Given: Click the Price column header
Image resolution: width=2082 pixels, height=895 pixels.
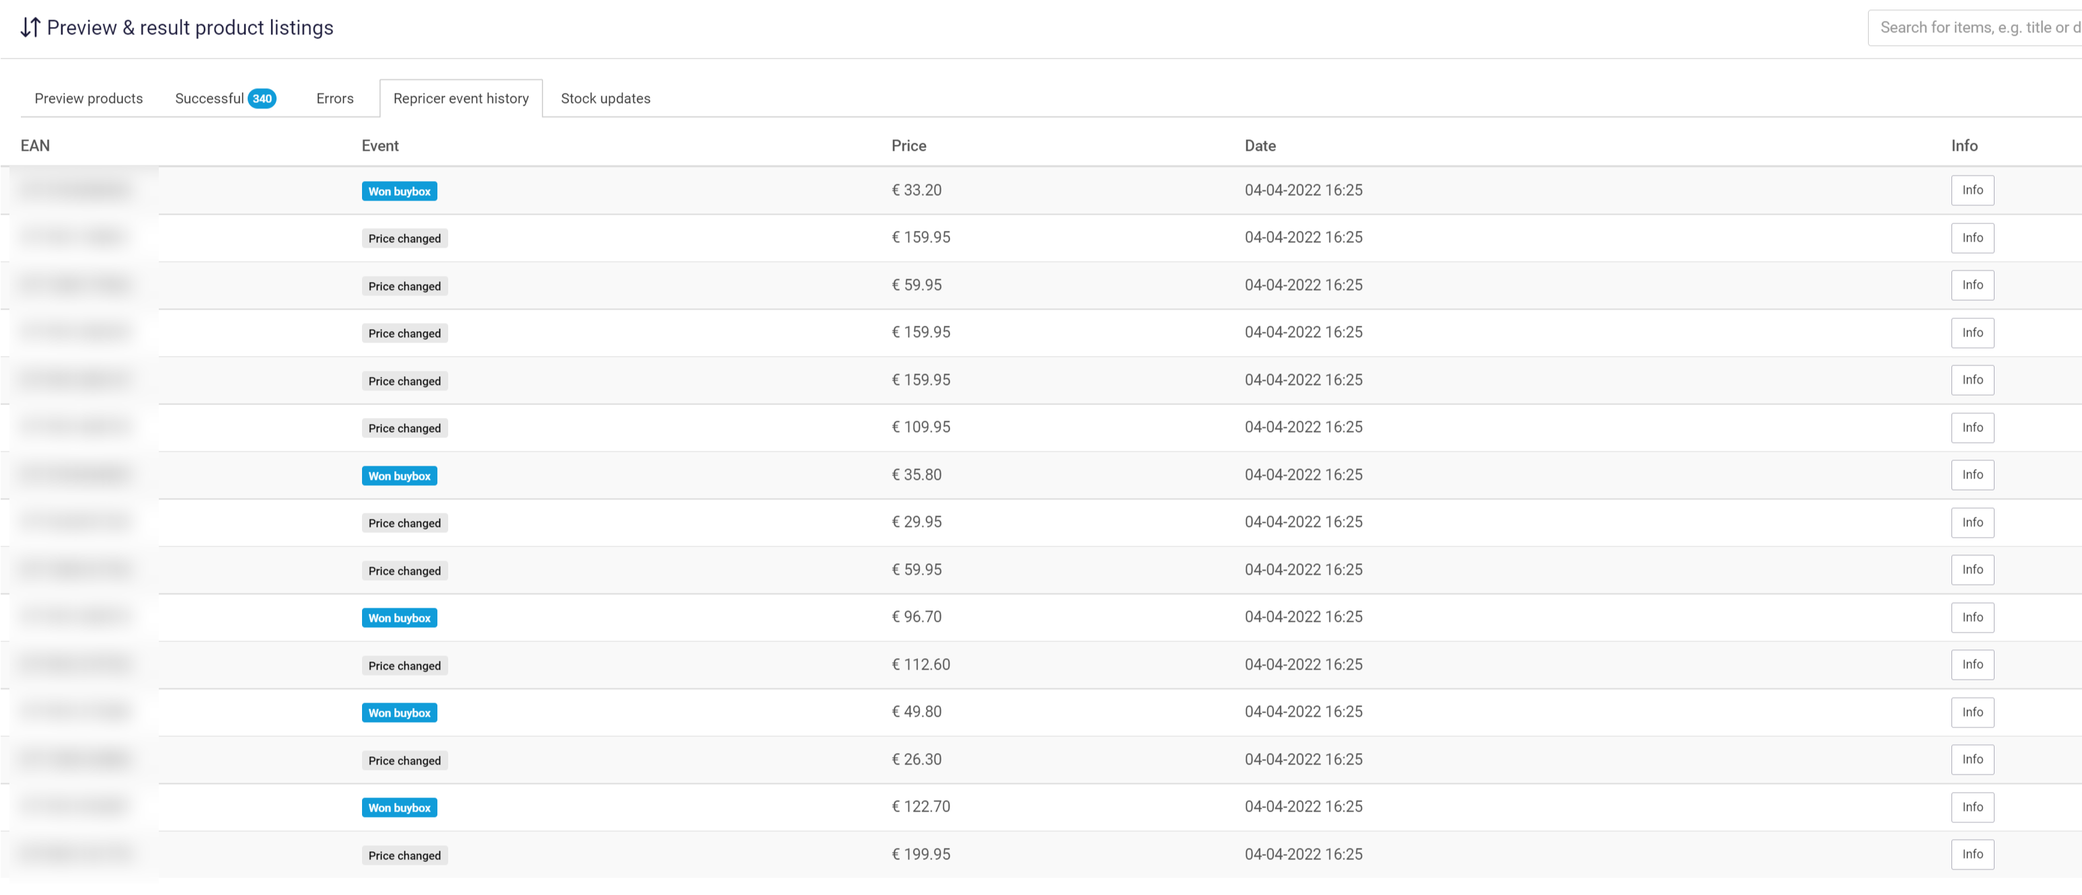Looking at the screenshot, I should 908,146.
